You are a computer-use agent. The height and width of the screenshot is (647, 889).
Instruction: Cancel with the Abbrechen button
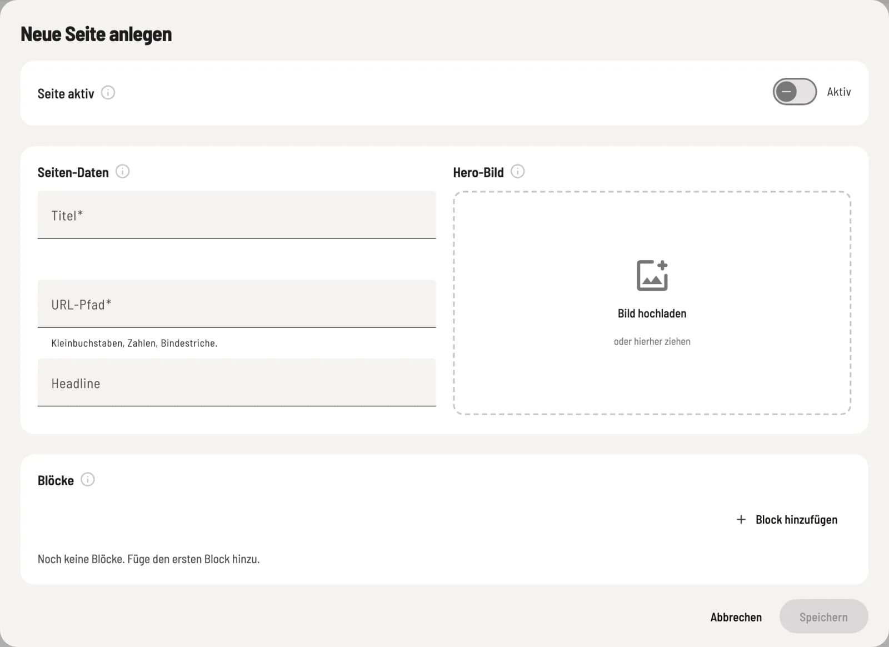coord(736,617)
